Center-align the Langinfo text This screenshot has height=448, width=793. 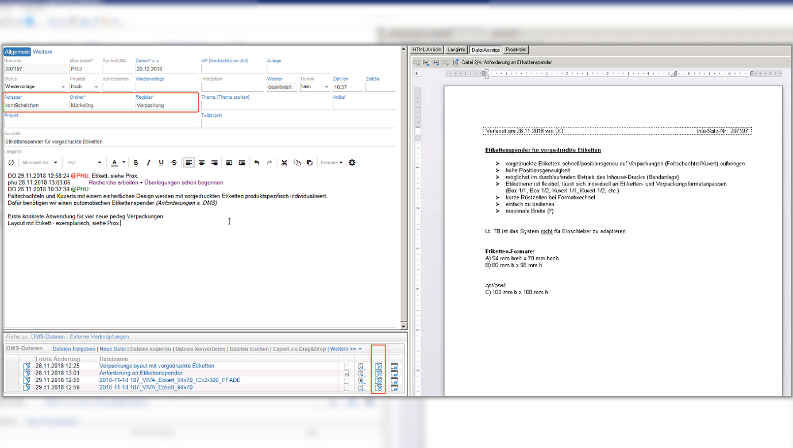[202, 163]
